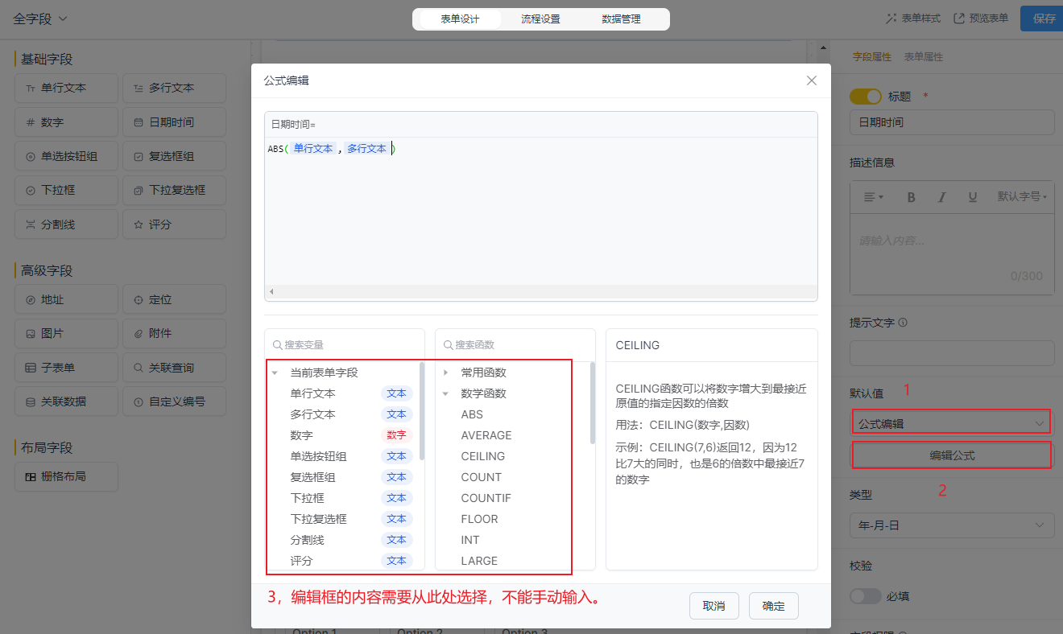This screenshot has height=634, width=1063.
Task: Click the function list vertical scrollbar
Action: pos(593,402)
